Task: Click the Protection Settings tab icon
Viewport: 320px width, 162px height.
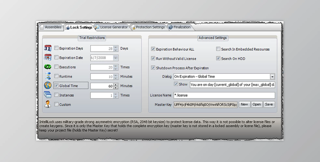Action: point(133,27)
